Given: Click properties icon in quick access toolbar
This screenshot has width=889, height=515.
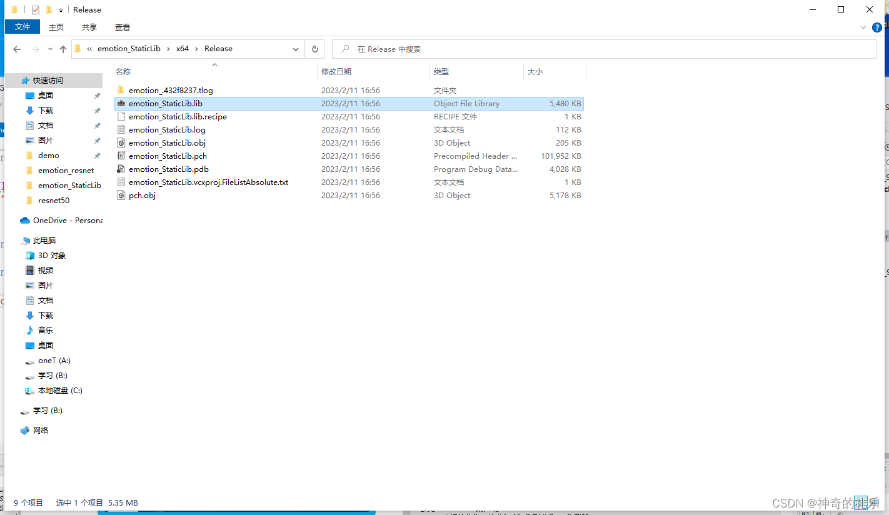Looking at the screenshot, I should tap(36, 9).
